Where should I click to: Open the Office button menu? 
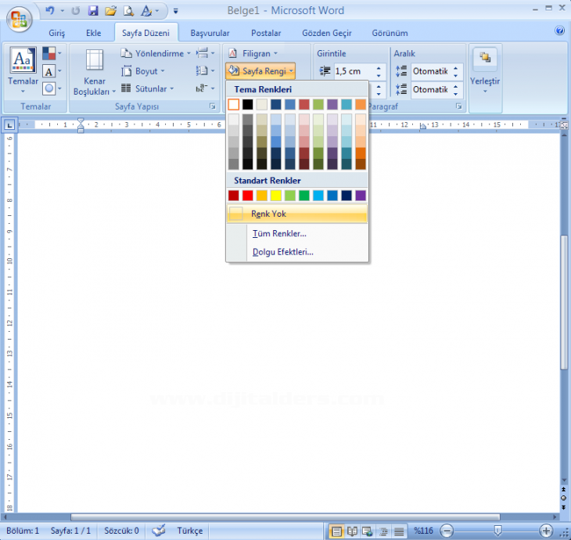(x=19, y=19)
